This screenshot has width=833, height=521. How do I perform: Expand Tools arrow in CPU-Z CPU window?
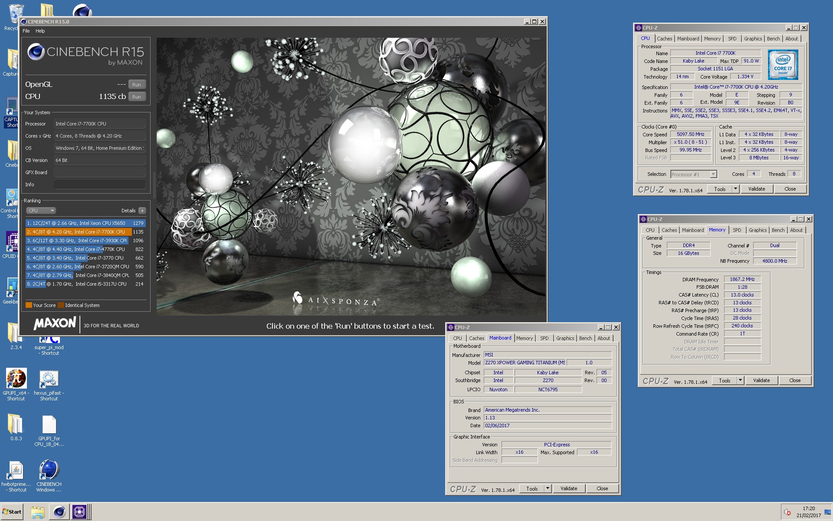click(x=735, y=189)
